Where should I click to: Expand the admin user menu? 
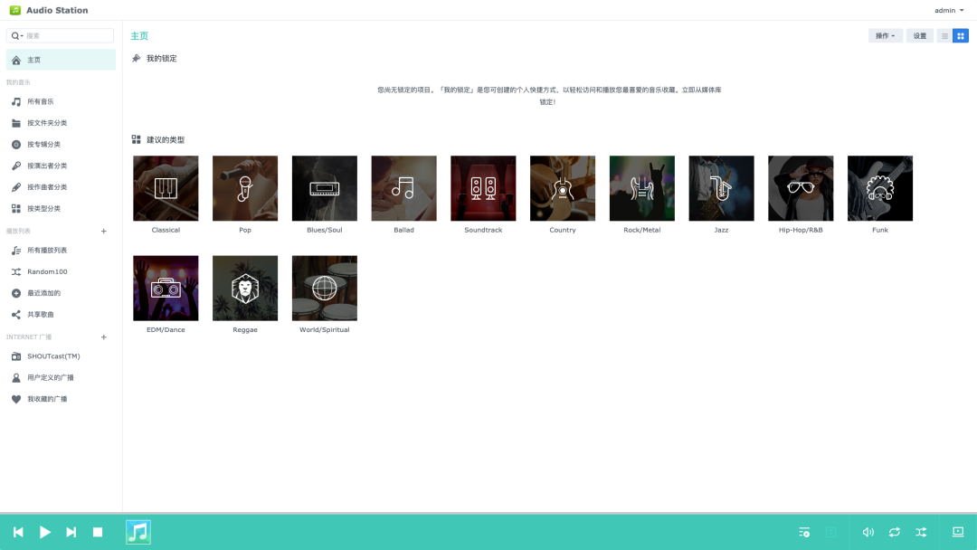tap(949, 11)
